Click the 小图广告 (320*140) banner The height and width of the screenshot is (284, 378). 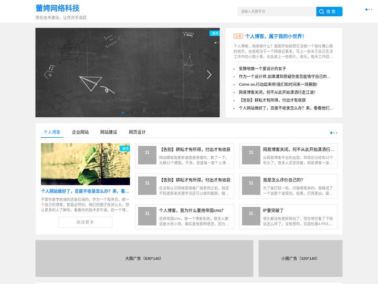point(300,258)
